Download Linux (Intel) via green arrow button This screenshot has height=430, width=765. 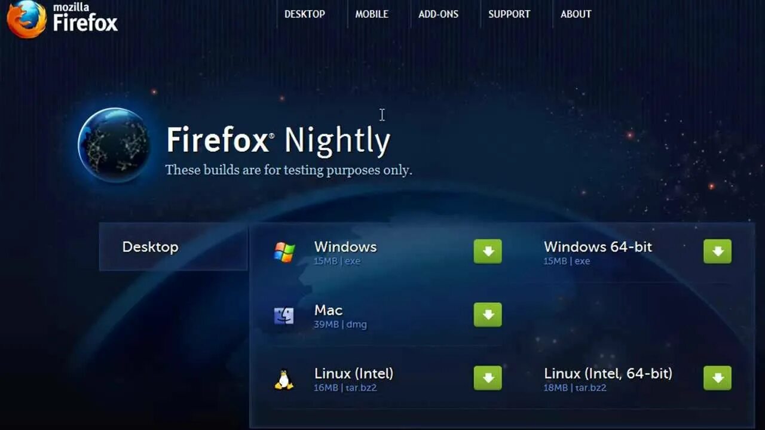pos(488,378)
